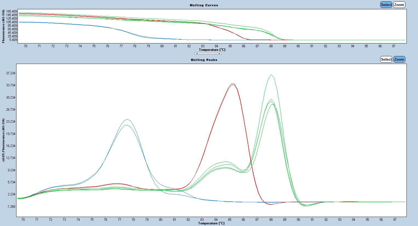Click right collapse arrow on panel splitter
This screenshot has height=226, width=418.
click(x=219, y=53)
